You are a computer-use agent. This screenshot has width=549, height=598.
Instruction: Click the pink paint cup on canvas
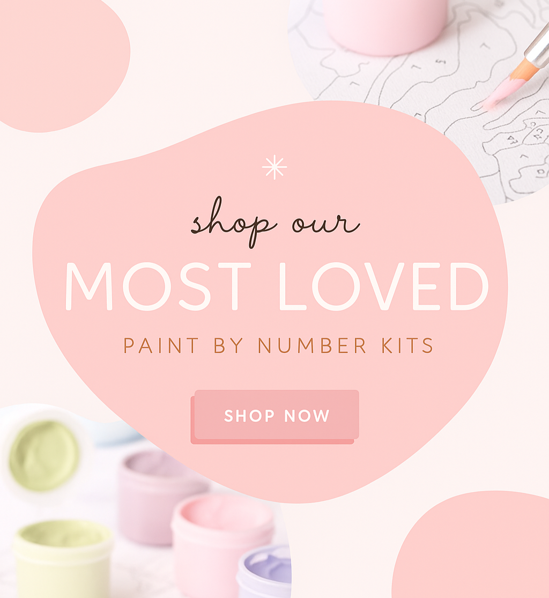(385, 26)
